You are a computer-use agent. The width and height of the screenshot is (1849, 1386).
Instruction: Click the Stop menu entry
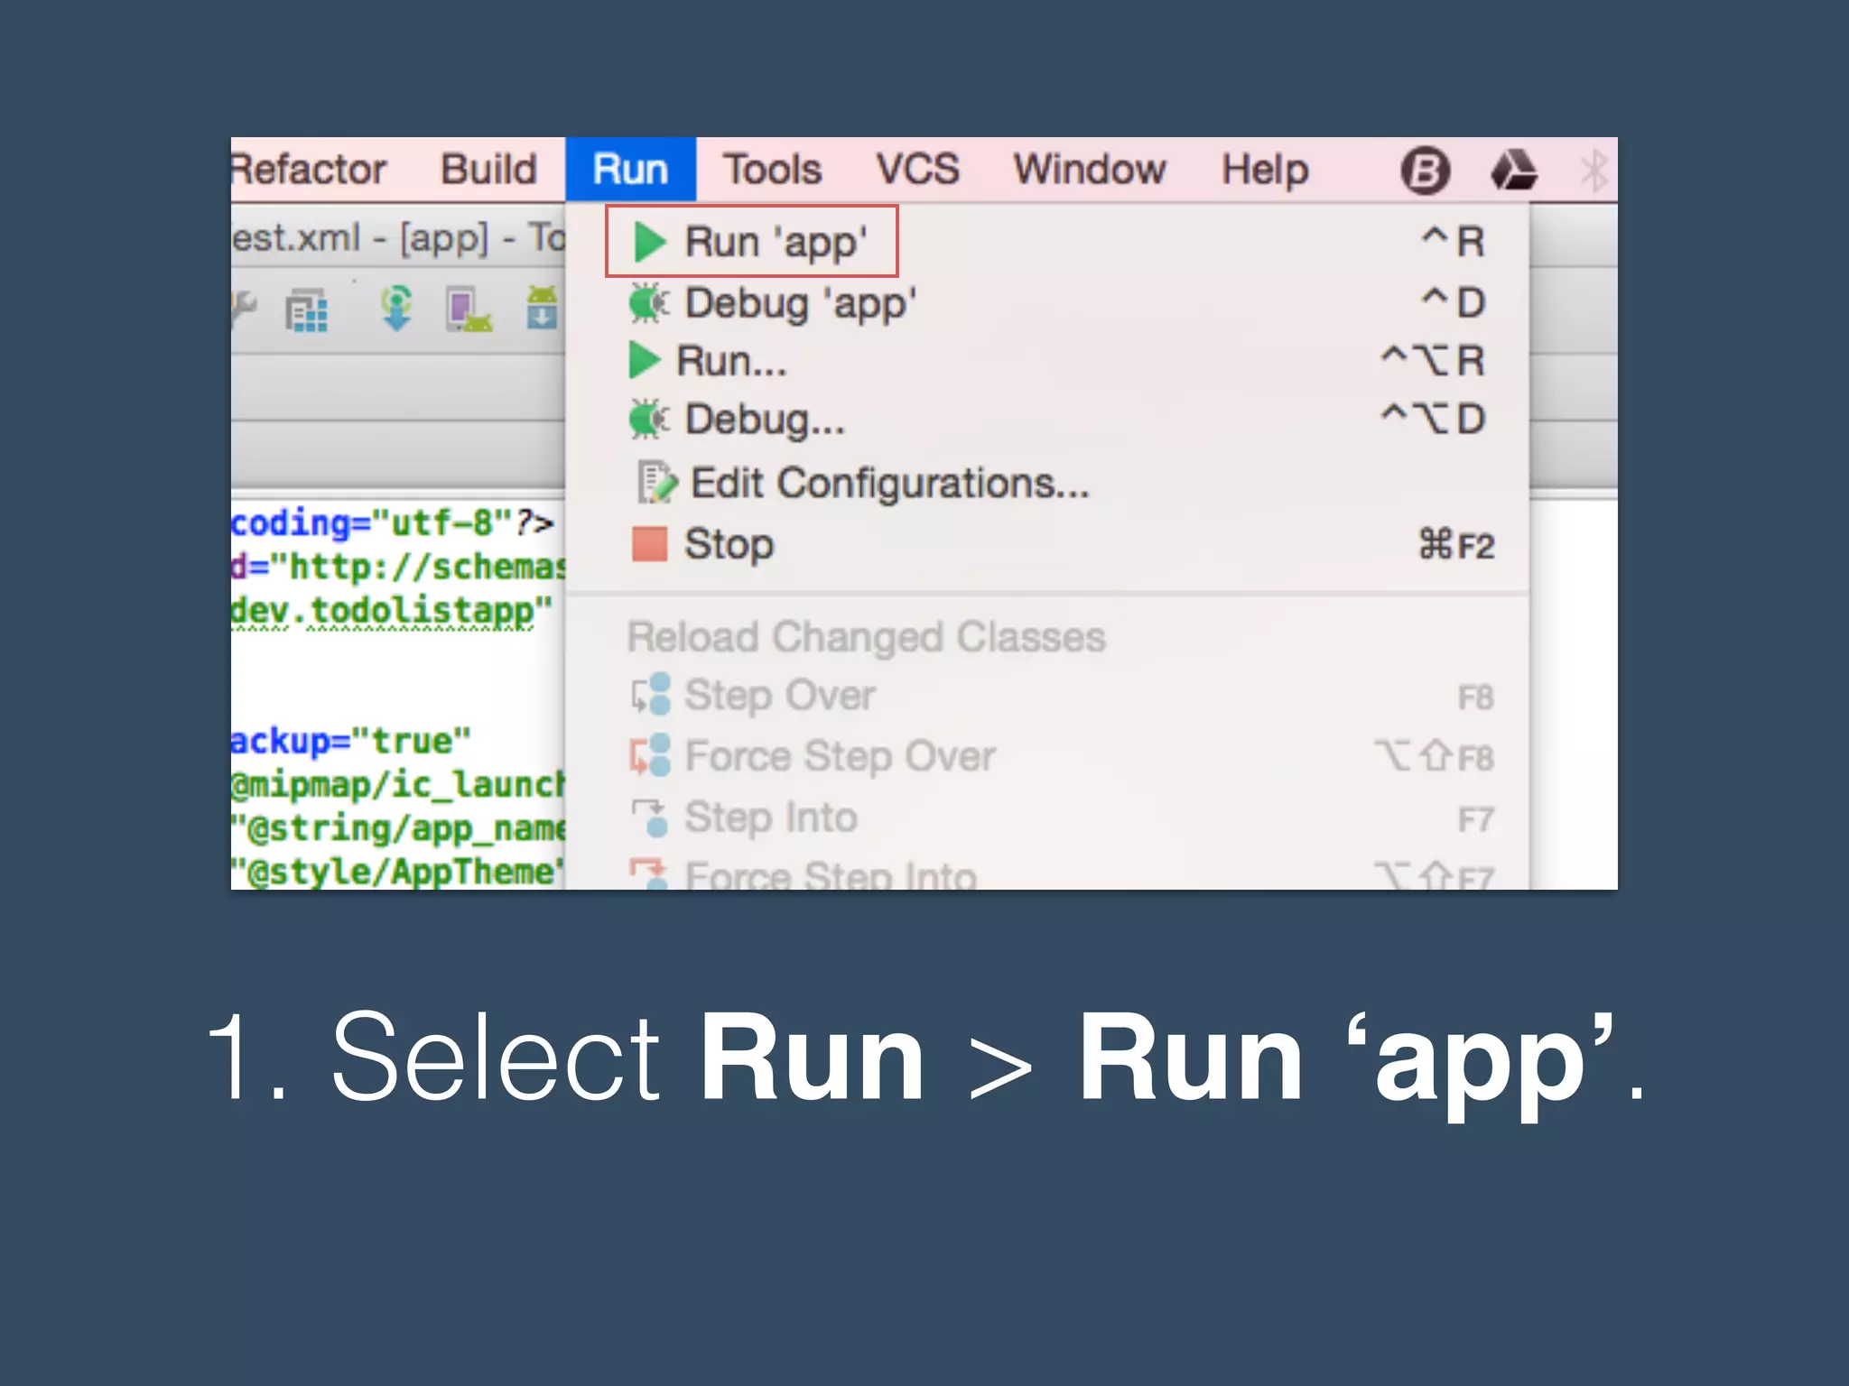1047,544
